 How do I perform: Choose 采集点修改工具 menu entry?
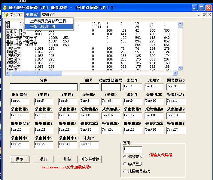43,26
